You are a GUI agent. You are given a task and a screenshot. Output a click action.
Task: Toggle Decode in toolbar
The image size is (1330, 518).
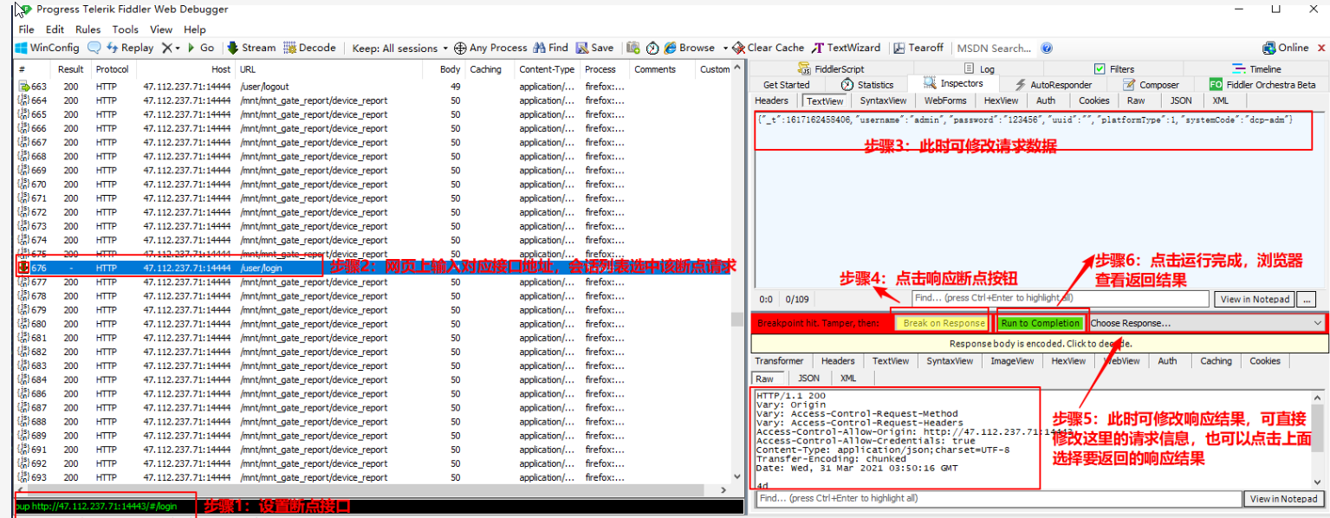point(309,48)
